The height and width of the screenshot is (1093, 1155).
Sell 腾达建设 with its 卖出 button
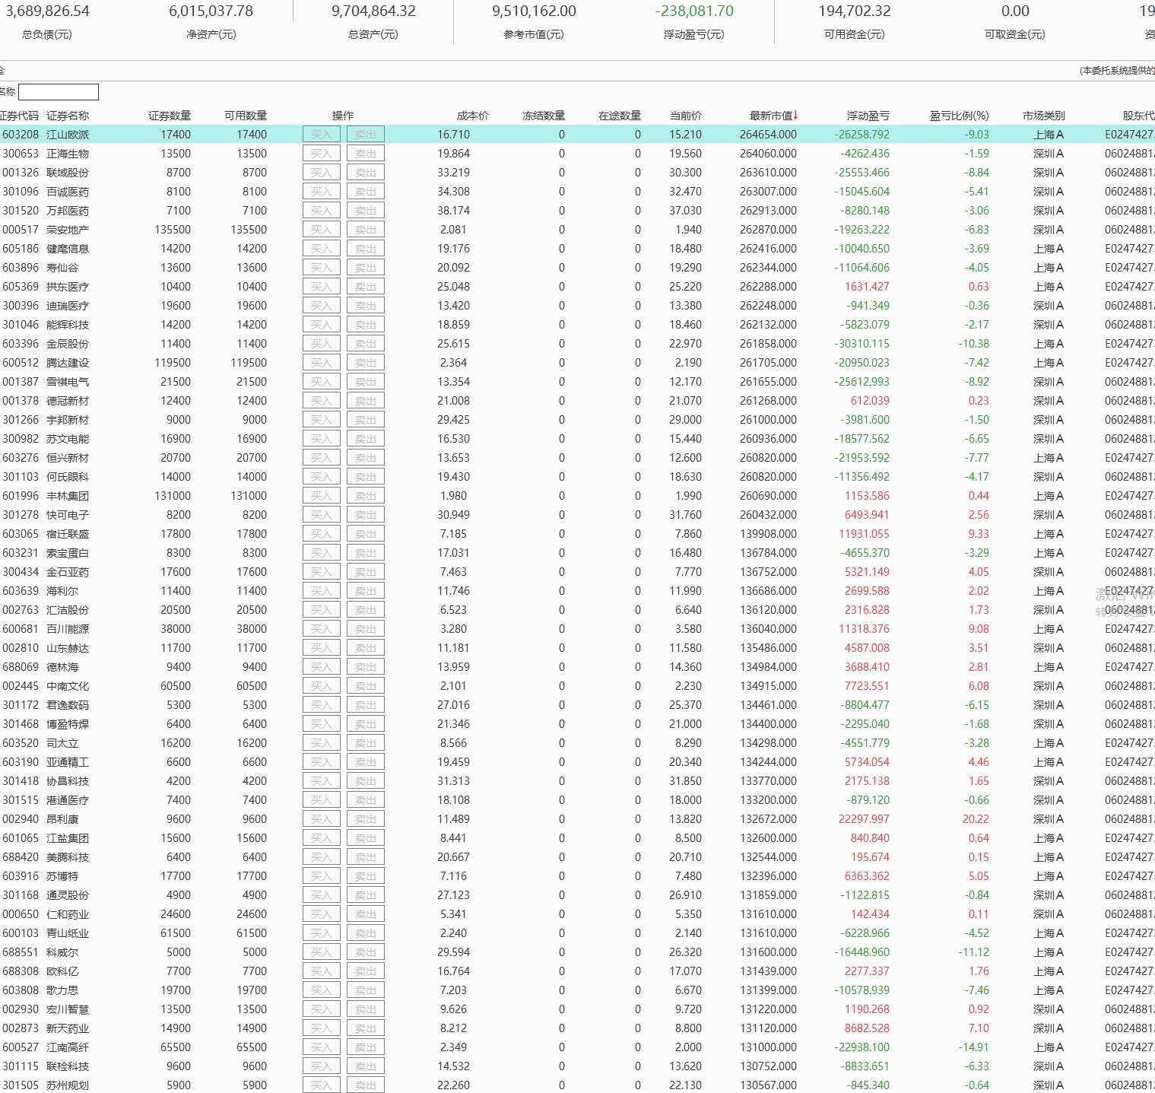point(366,363)
